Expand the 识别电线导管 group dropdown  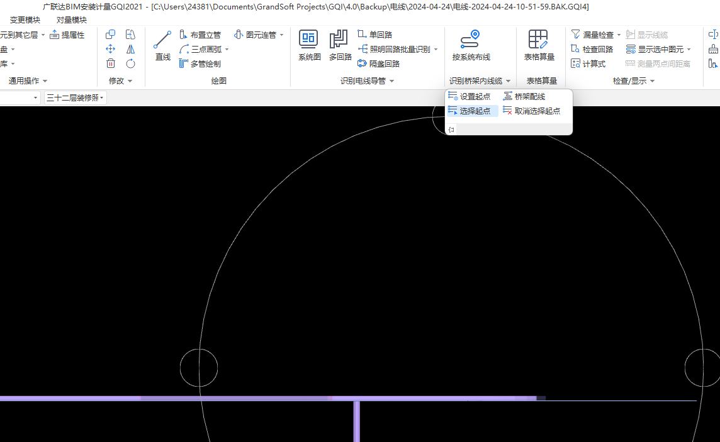click(x=391, y=81)
